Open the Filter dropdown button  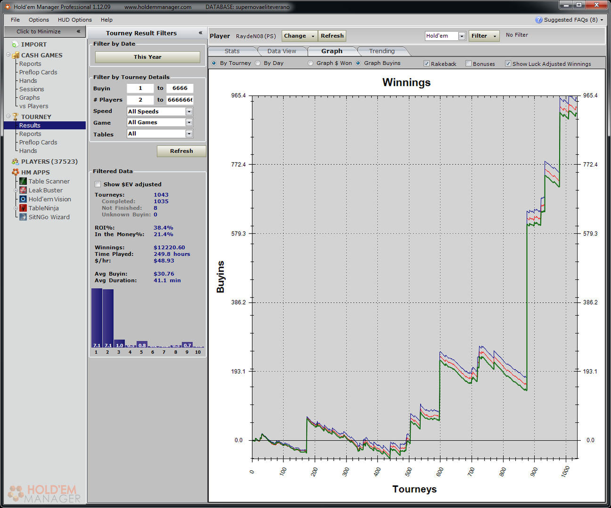pos(484,36)
